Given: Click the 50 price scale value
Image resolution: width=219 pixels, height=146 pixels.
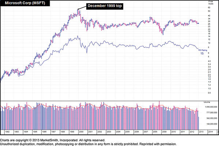Looking at the screenshot, I should coord(209,11).
